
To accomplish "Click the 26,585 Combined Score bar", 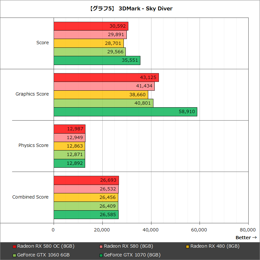I will point(86,214).
